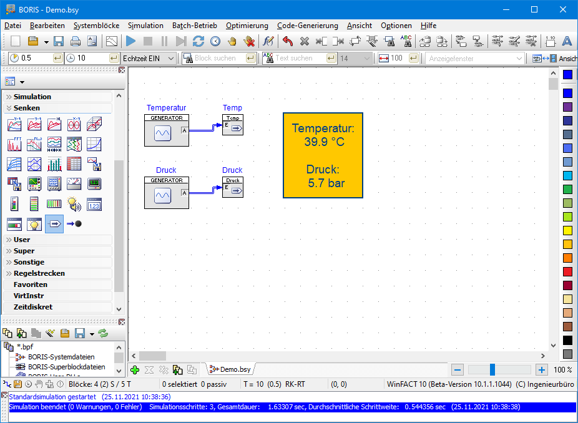Open the Zeitdiskret category
The height and width of the screenshot is (423, 578).
(x=57, y=307)
